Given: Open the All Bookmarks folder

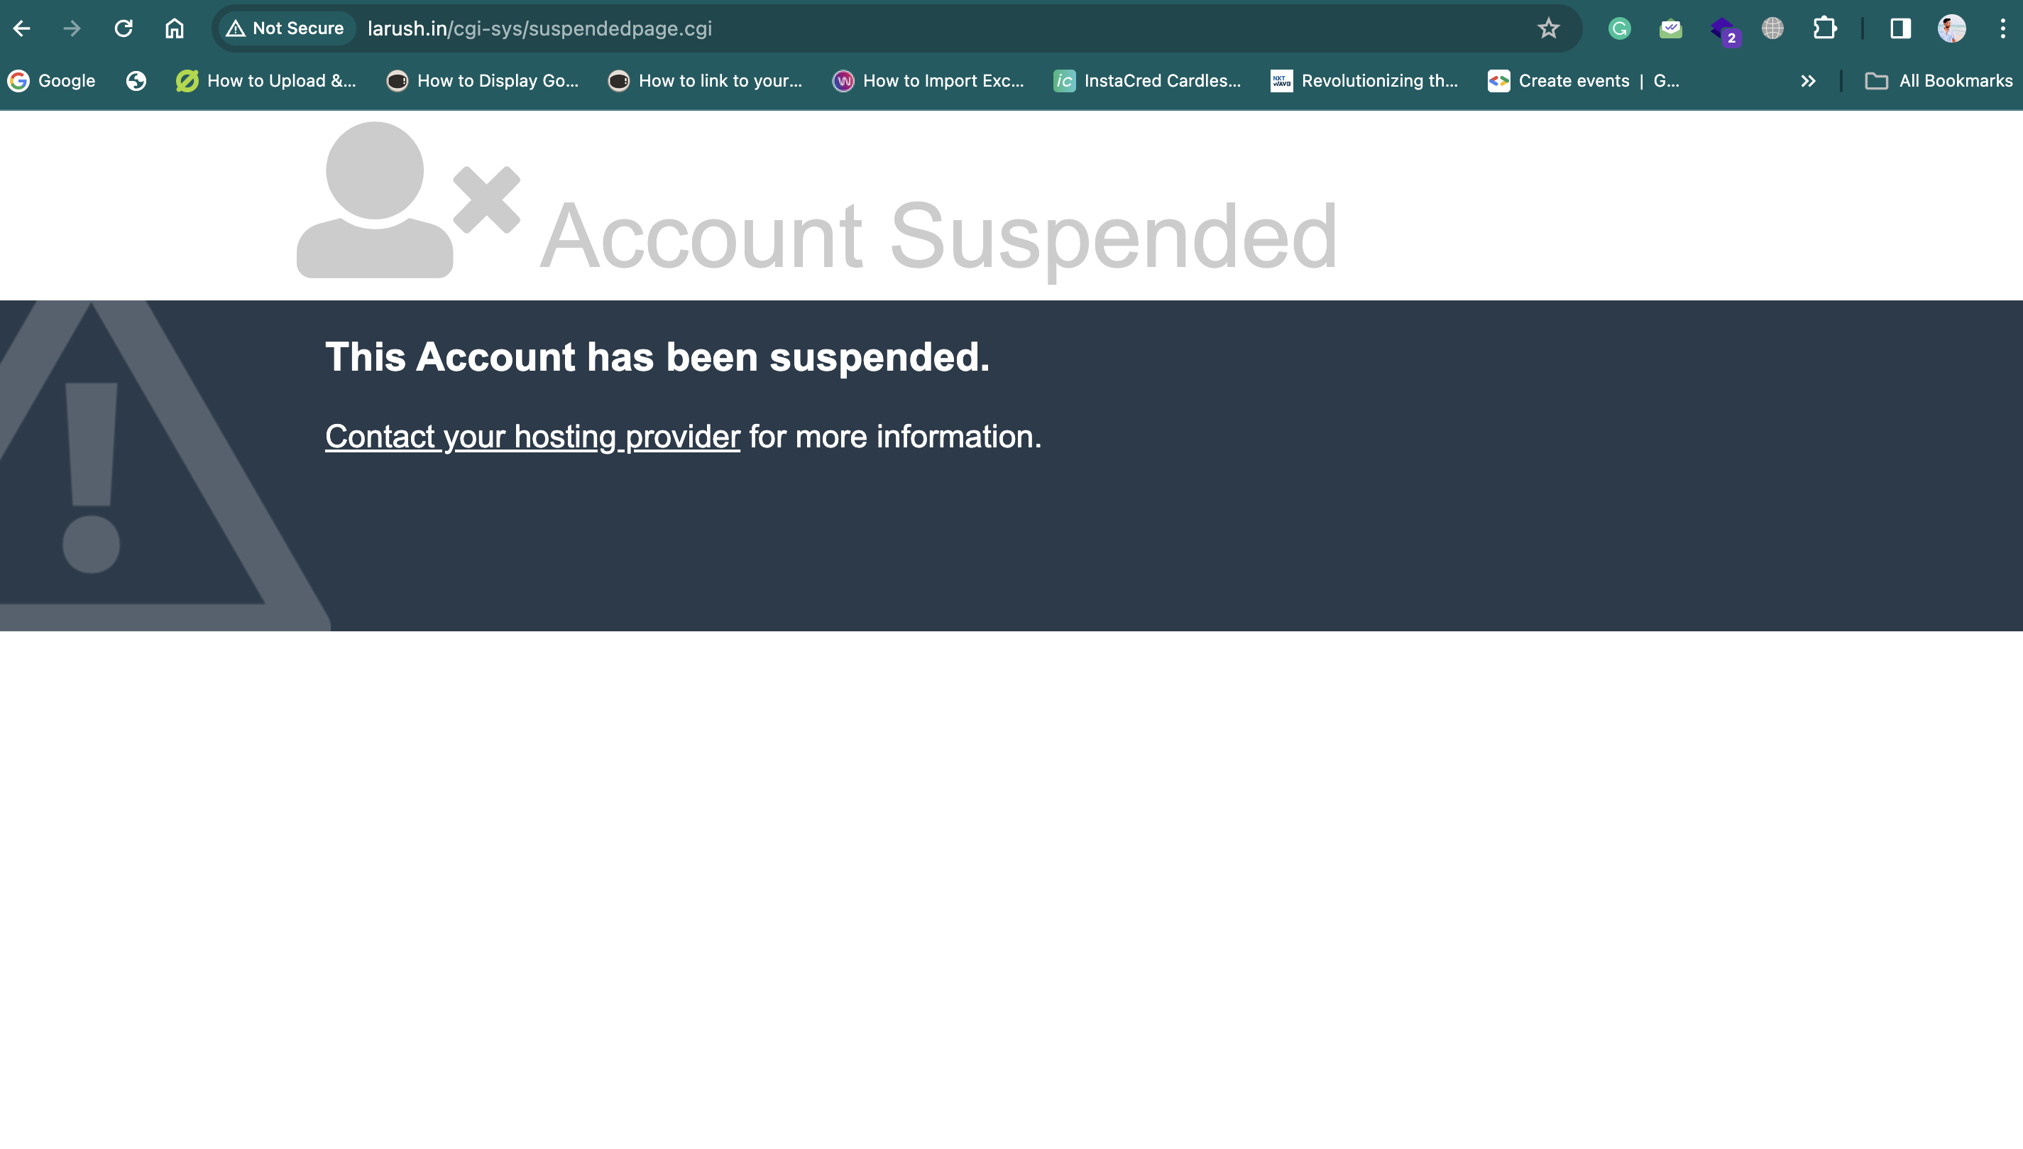Looking at the screenshot, I should (x=1939, y=81).
